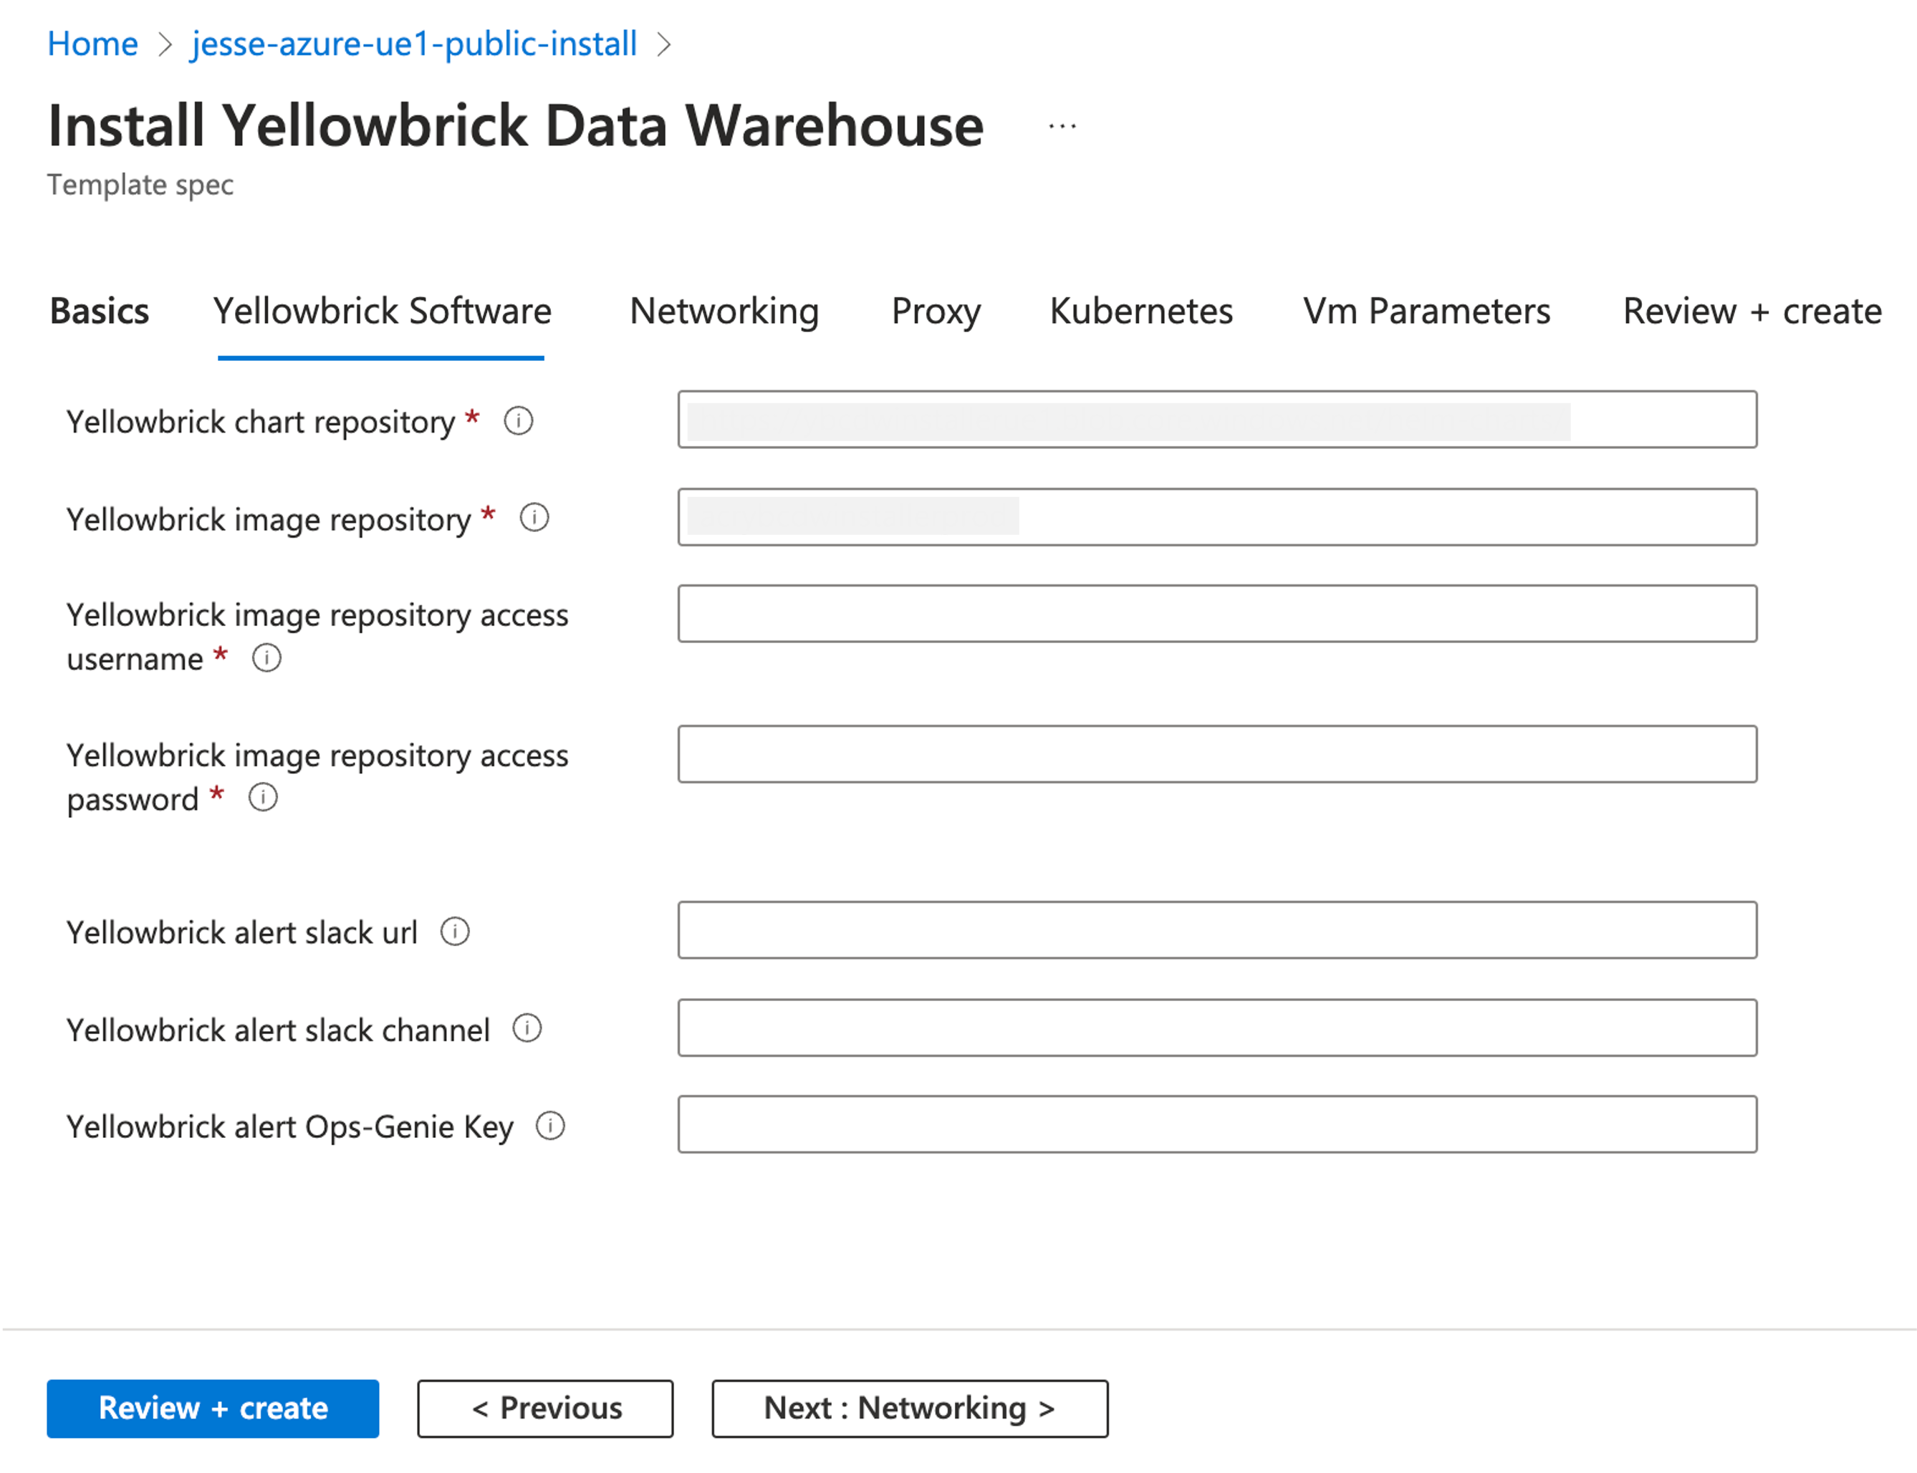The height and width of the screenshot is (1473, 1917).
Task: Focus the alert slack channel field
Action: click(1217, 1027)
